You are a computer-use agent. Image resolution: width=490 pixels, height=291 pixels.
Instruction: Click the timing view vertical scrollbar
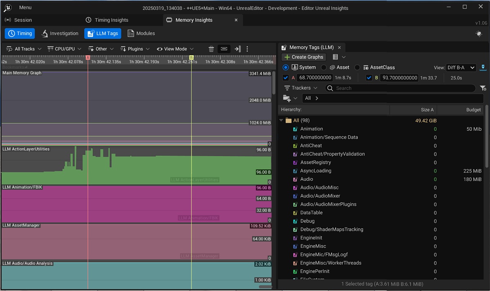274,84
